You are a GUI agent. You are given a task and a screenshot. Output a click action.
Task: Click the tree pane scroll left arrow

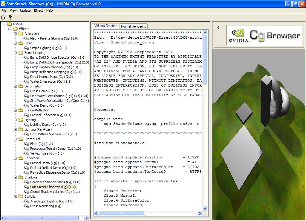pyautogui.click(x=3, y=218)
